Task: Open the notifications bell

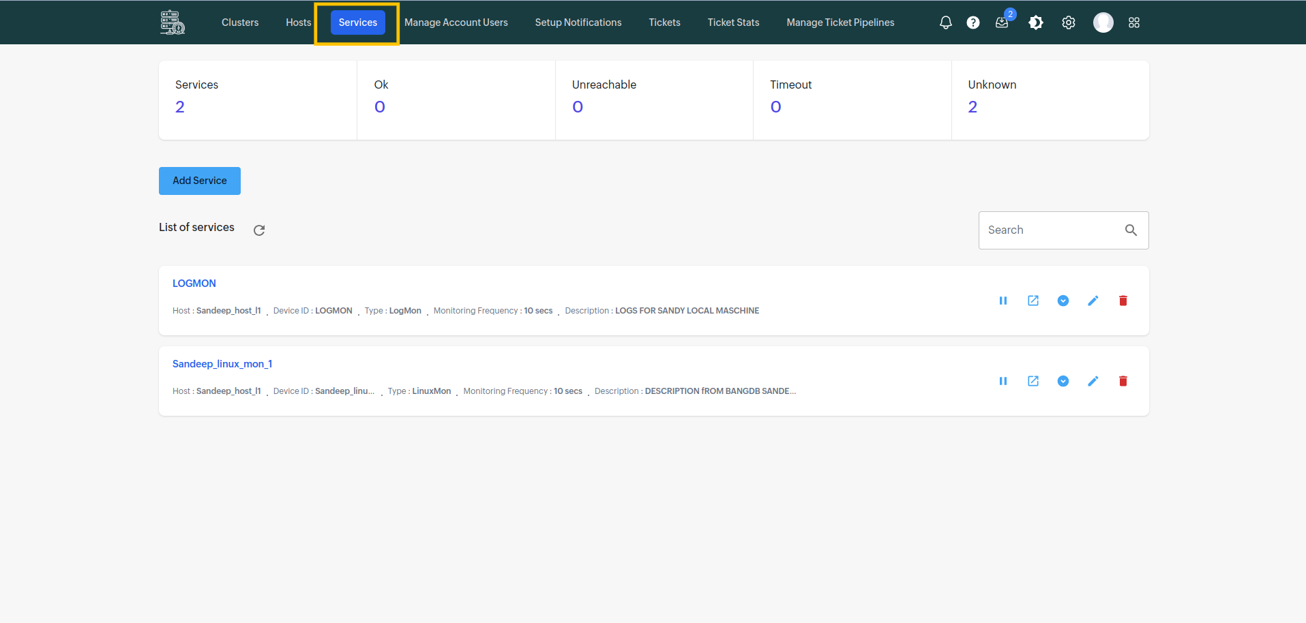Action: 945,22
